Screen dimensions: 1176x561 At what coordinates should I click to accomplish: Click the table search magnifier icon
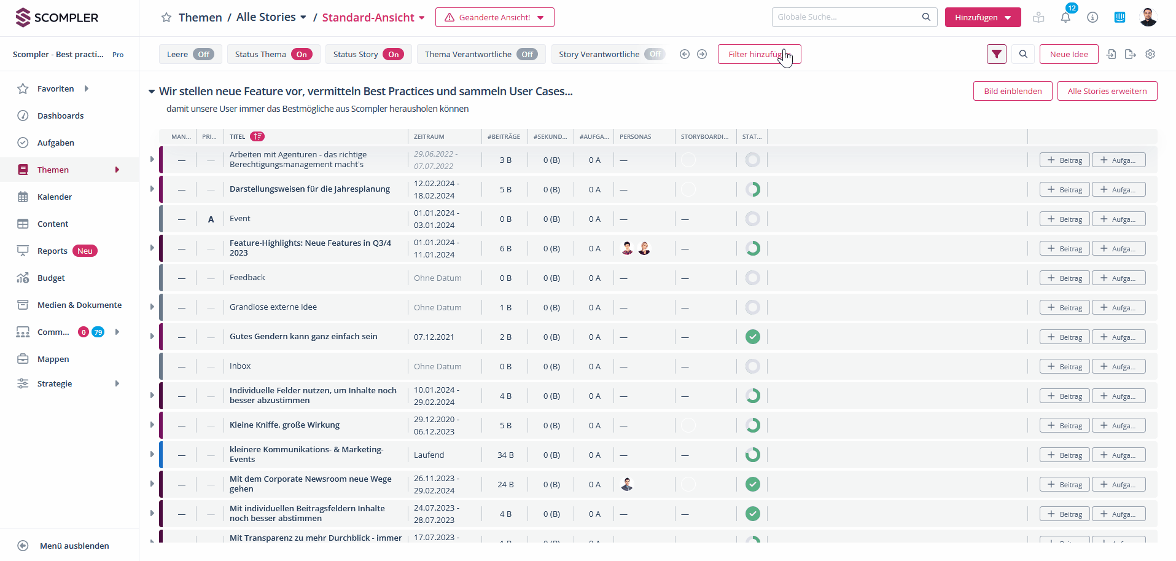[1023, 54]
